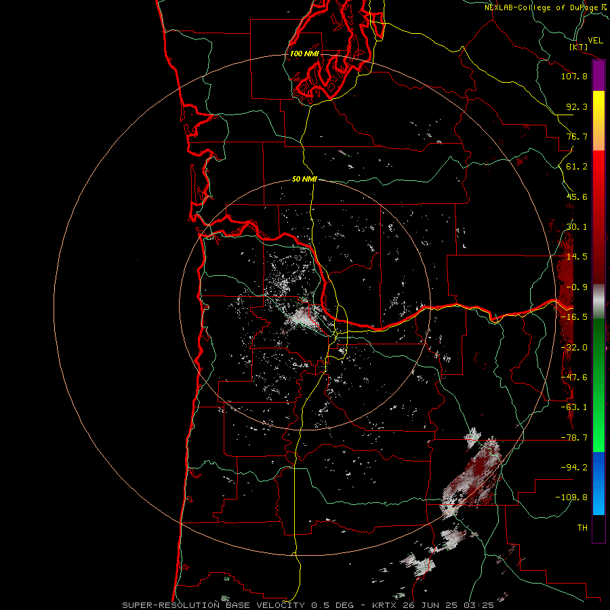Image resolution: width=610 pixels, height=610 pixels.
Task: Click the 100 NMI range ring label
Action: (x=304, y=54)
